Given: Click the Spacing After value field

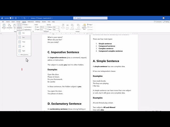Looking at the screenshot, I should (x=55, y=29).
